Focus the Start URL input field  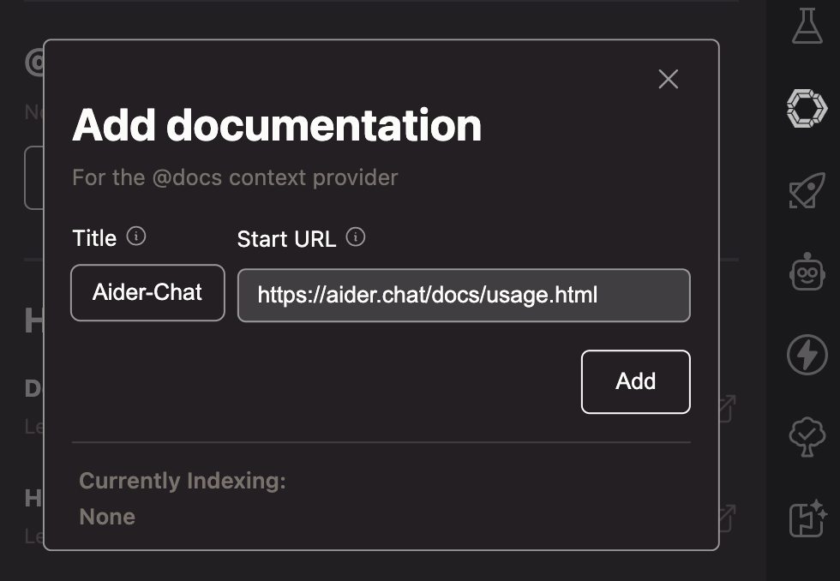(464, 295)
